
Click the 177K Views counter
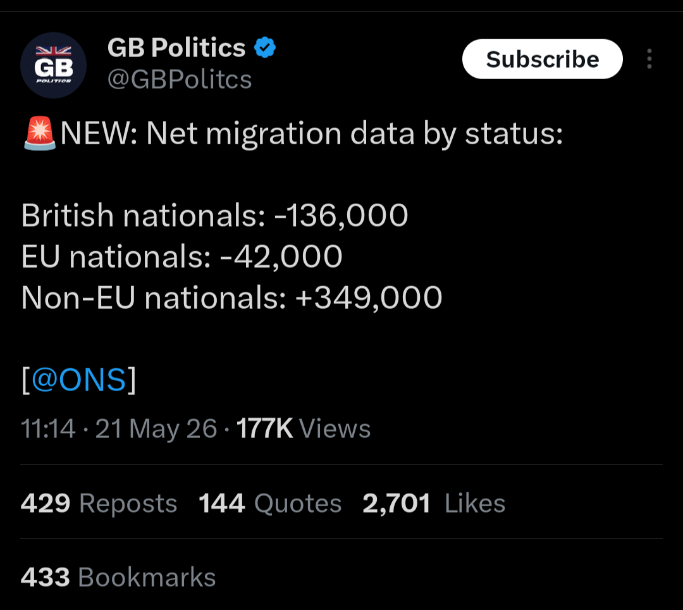pos(303,428)
